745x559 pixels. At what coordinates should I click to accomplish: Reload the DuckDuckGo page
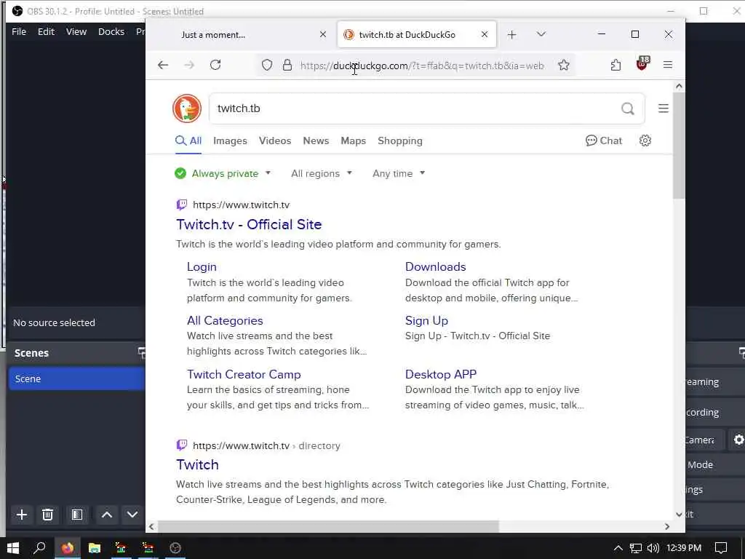click(215, 65)
